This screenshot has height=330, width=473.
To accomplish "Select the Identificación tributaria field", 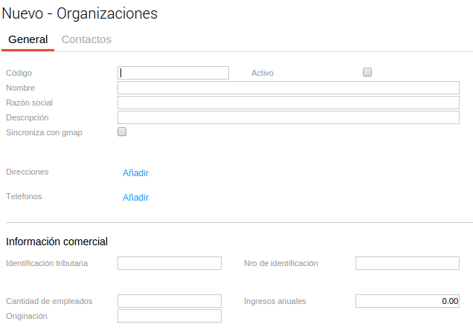I will (170, 263).
